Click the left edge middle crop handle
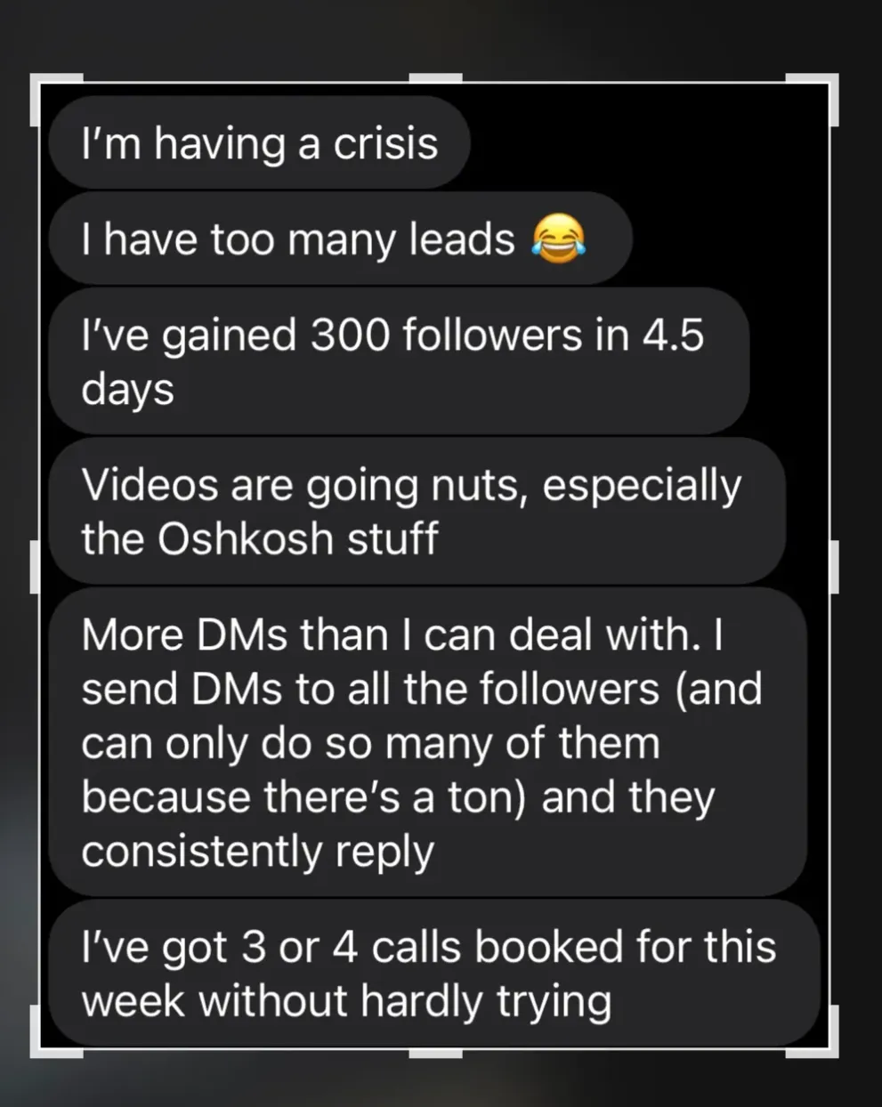The height and width of the screenshot is (1107, 882). pos(36,566)
